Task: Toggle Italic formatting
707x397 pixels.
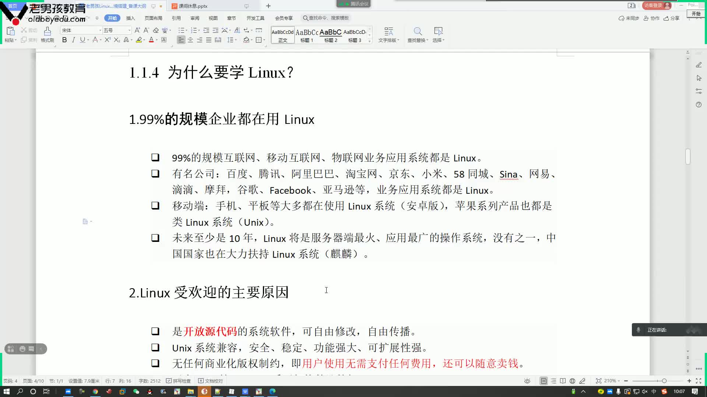Action: tap(73, 40)
